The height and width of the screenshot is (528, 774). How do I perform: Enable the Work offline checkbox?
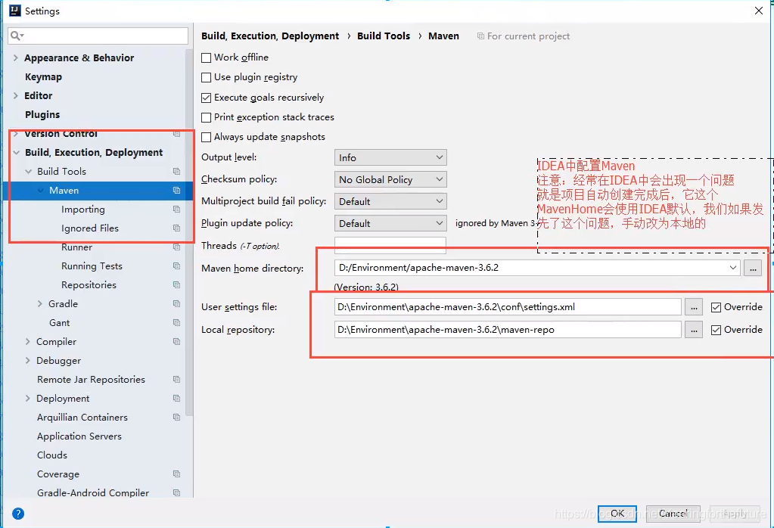(x=207, y=57)
